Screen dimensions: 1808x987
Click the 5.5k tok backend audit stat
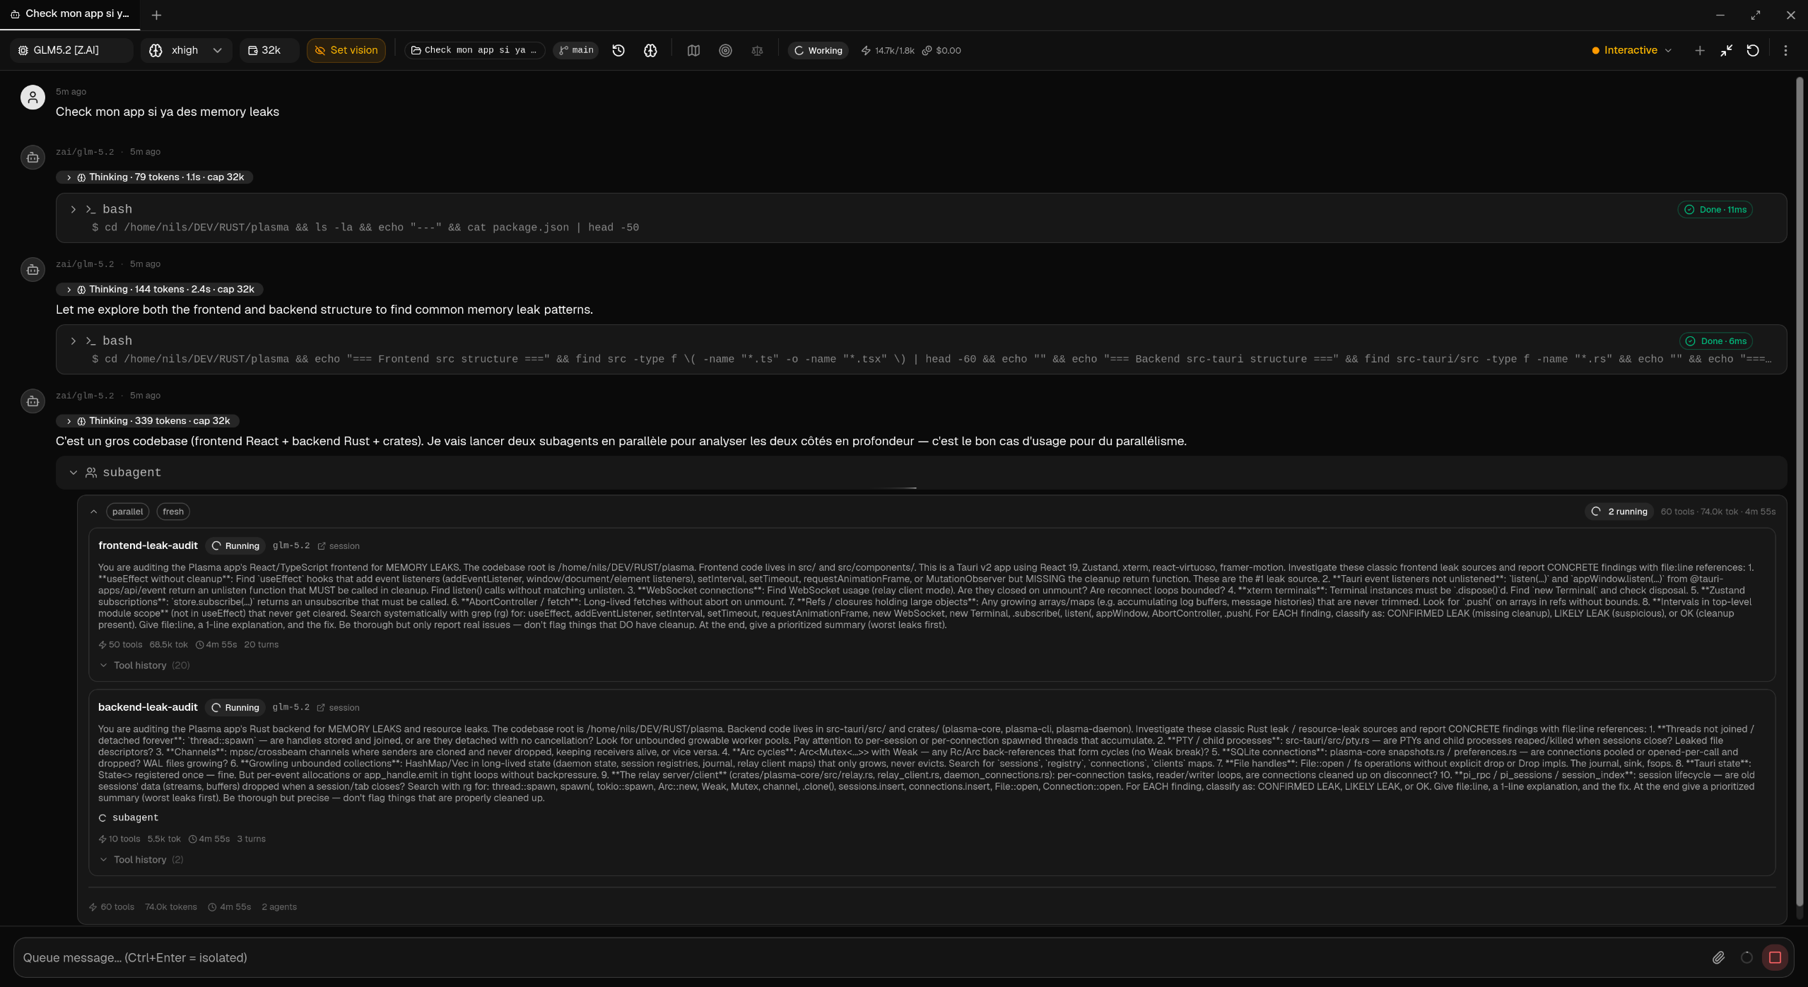(x=164, y=839)
